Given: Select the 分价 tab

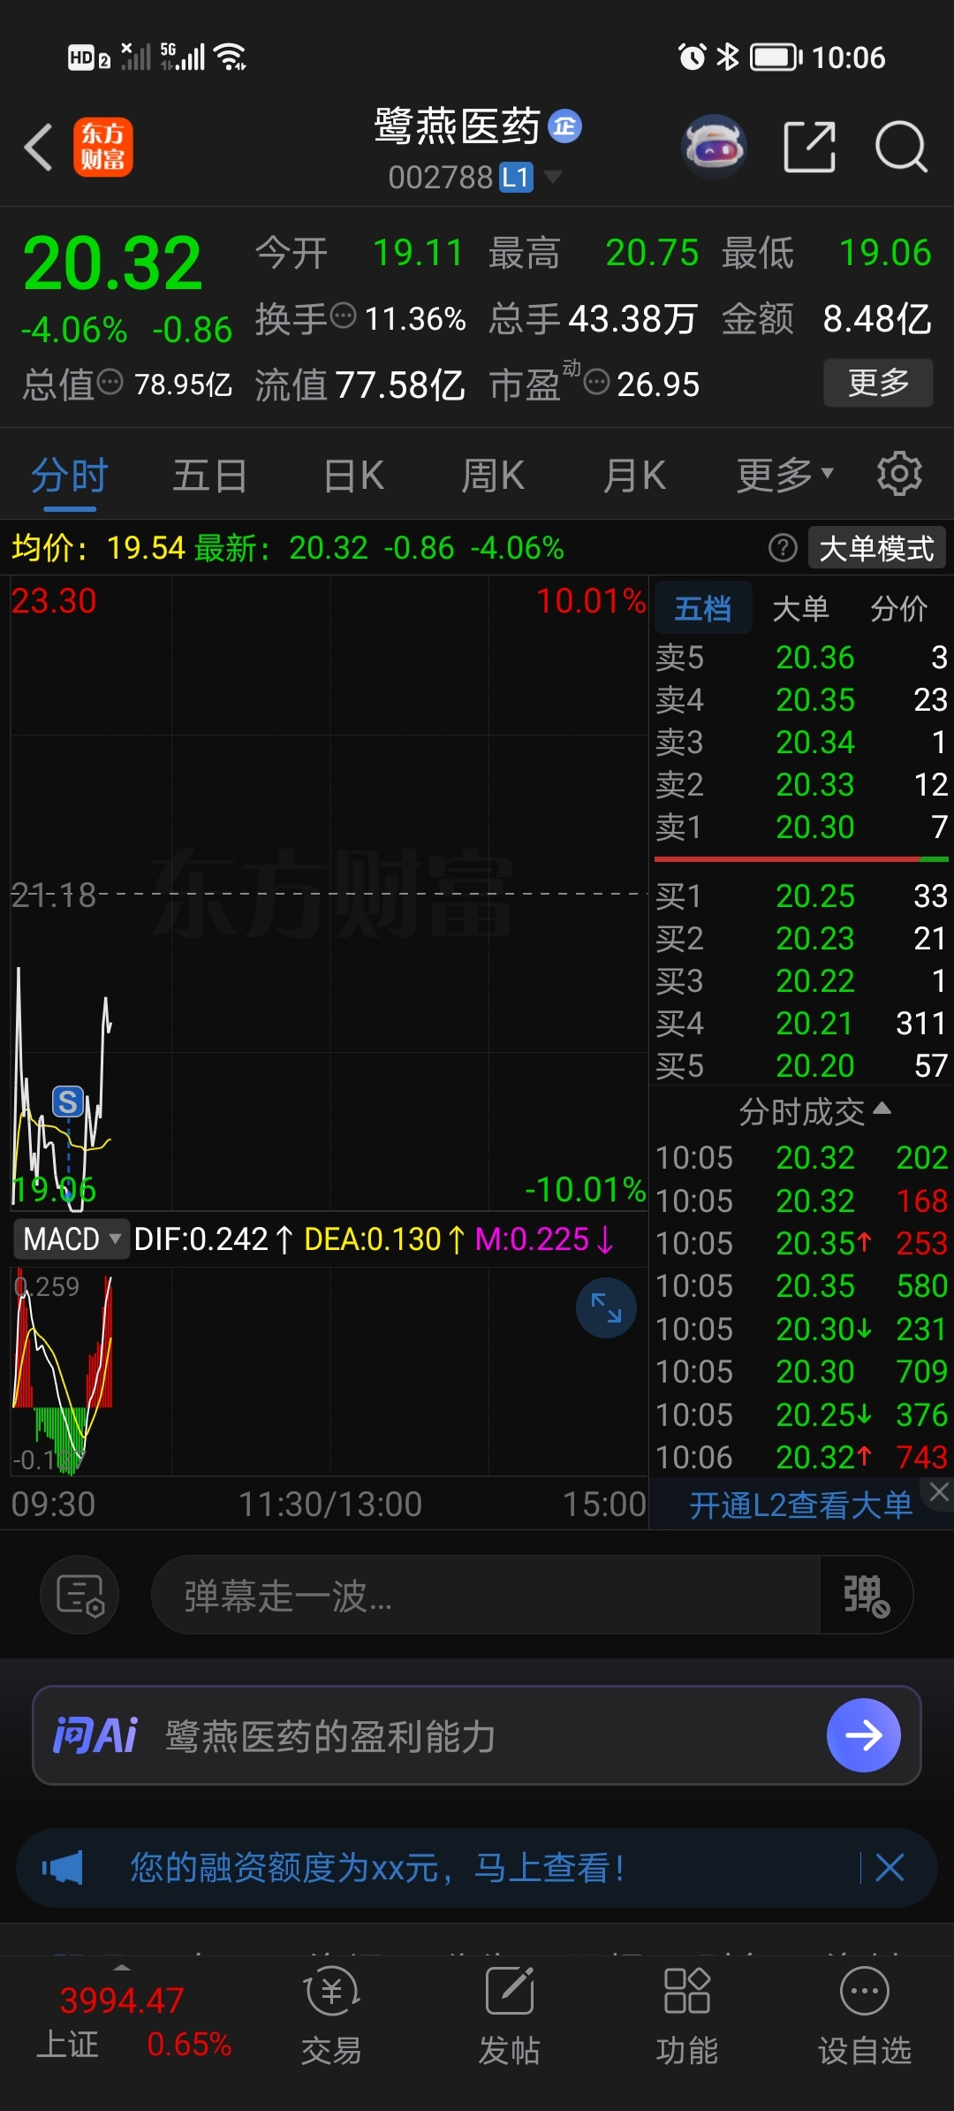Looking at the screenshot, I should 899,608.
